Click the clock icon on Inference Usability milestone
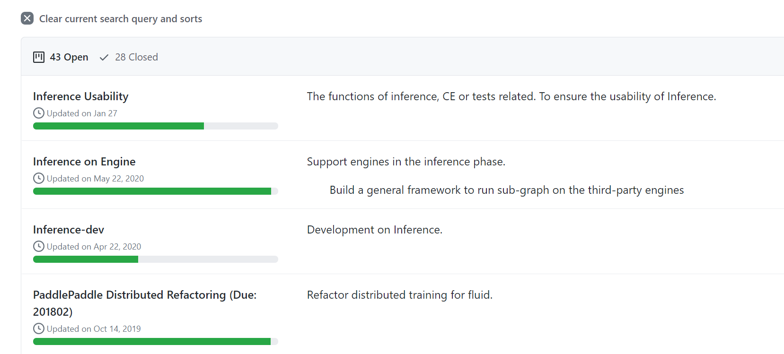Image resolution: width=784 pixels, height=354 pixels. [x=38, y=112]
